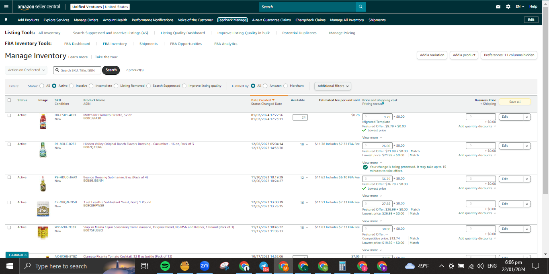
Task: Launch Spotify from the taskbar
Action: (x=165, y=266)
